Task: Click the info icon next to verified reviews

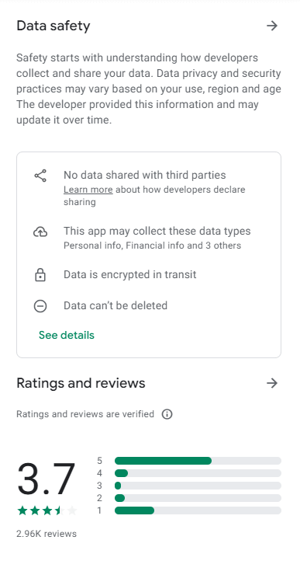Action: tap(167, 414)
